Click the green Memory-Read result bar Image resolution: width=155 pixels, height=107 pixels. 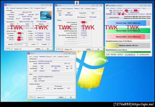point(128,31)
